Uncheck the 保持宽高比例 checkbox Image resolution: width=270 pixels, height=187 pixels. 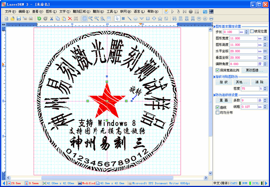(x=218, y=70)
